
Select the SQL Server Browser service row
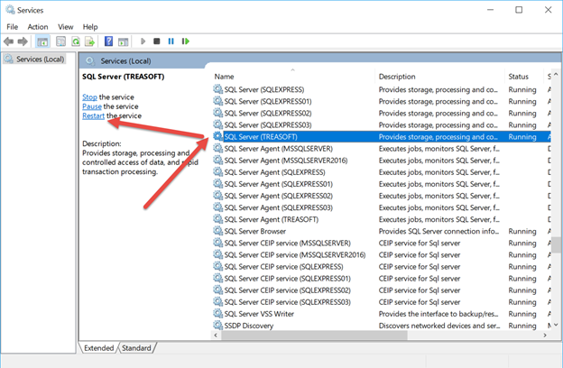(x=262, y=231)
